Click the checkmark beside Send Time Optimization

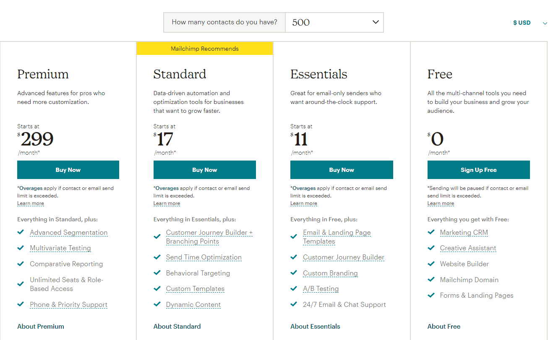[x=157, y=257]
